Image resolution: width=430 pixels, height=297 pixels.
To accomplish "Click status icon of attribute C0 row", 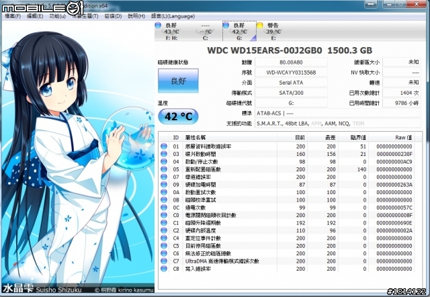I will 164,215.
